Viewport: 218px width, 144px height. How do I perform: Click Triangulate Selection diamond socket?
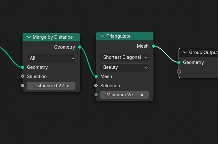pyautogui.click(x=96, y=85)
